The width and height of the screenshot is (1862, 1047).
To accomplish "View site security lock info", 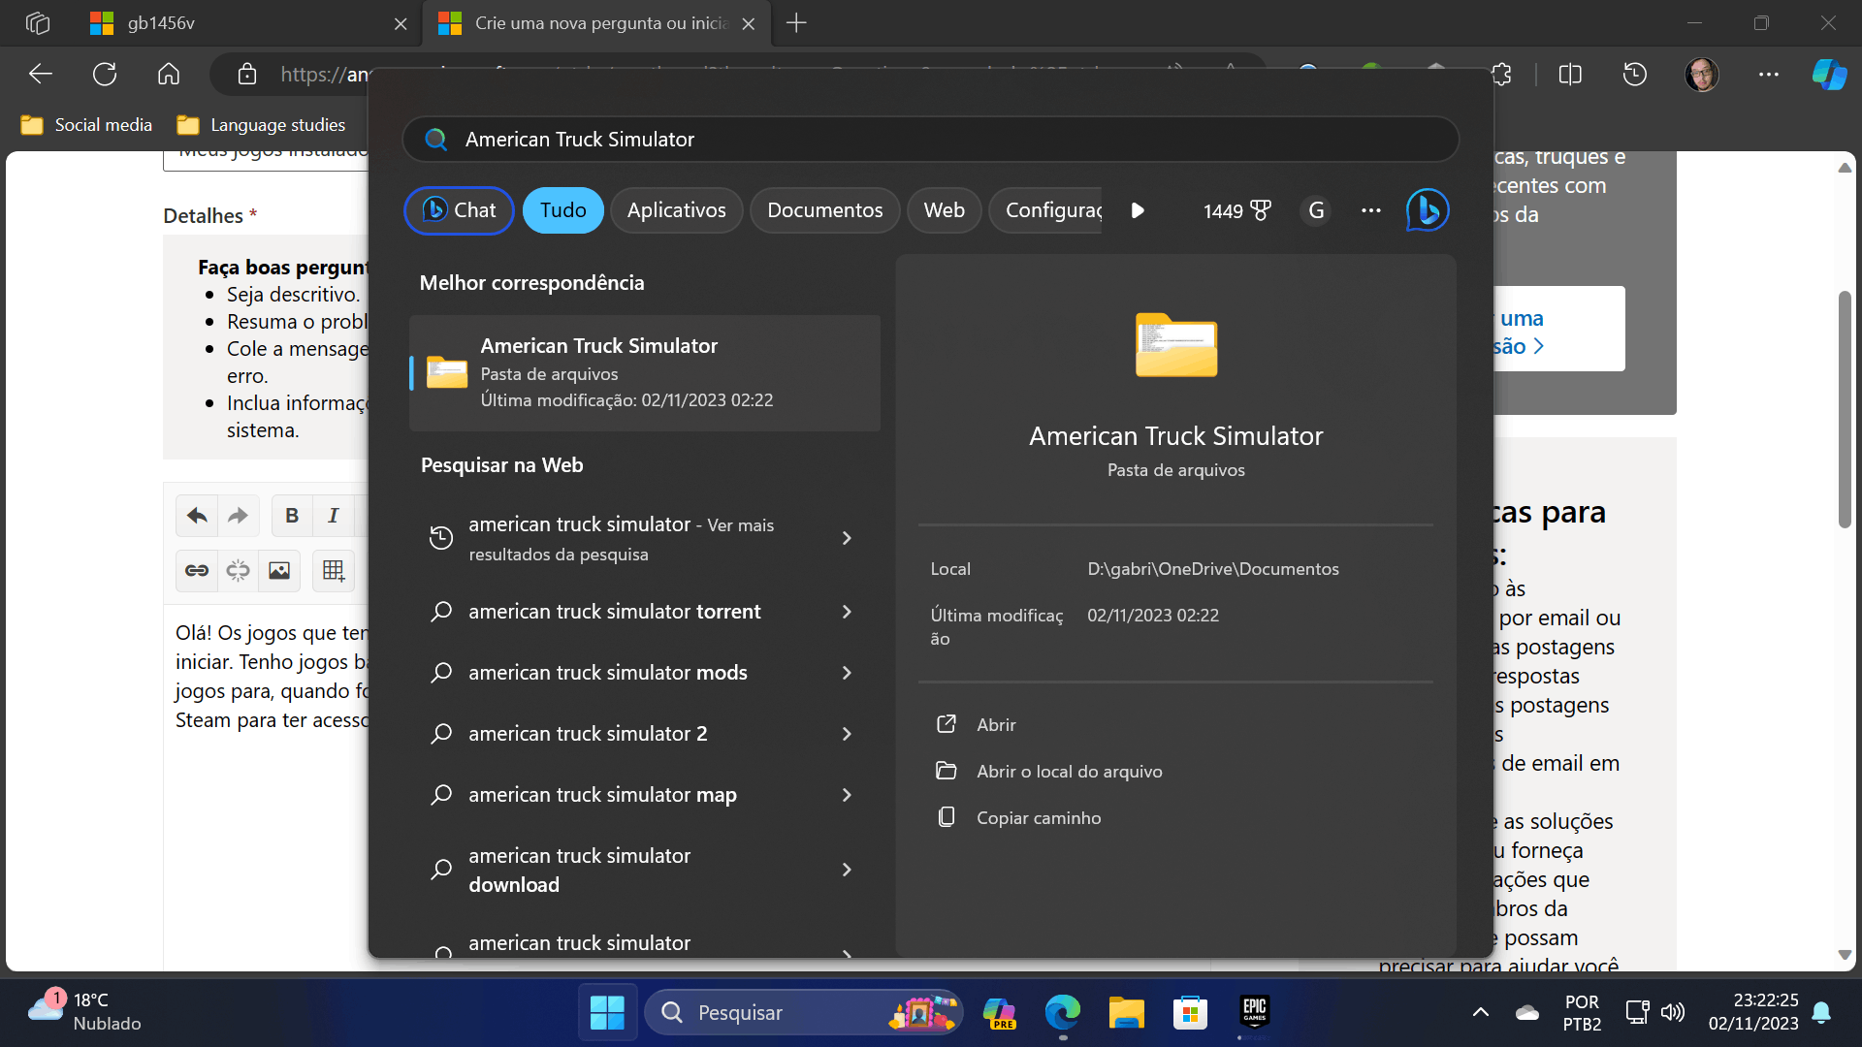I will click(x=247, y=74).
